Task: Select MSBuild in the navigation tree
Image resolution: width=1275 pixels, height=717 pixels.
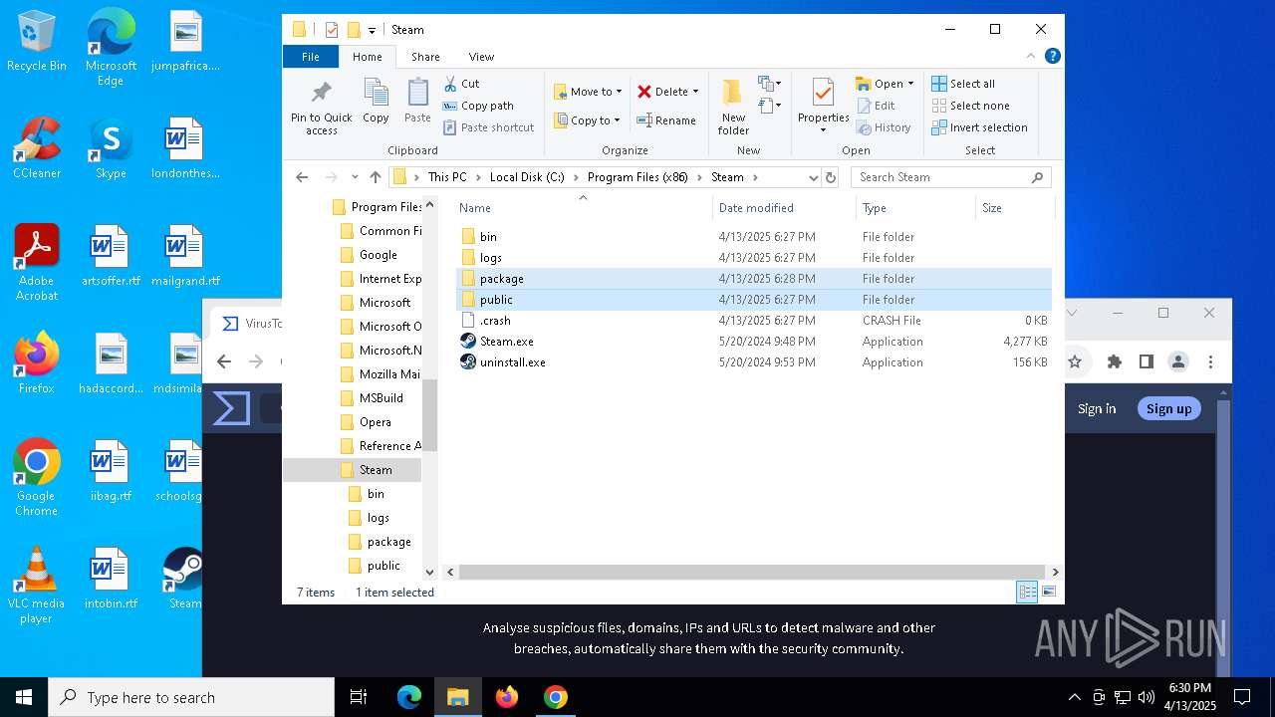Action: tap(381, 398)
